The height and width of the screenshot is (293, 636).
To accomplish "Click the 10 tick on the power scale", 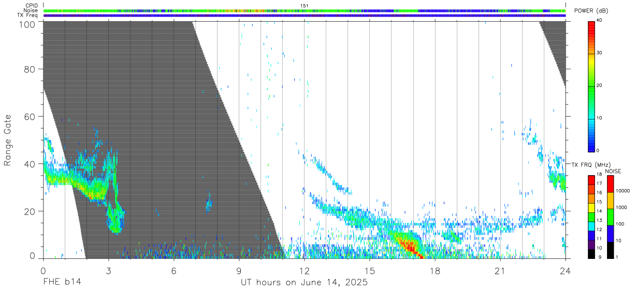I will pos(600,118).
